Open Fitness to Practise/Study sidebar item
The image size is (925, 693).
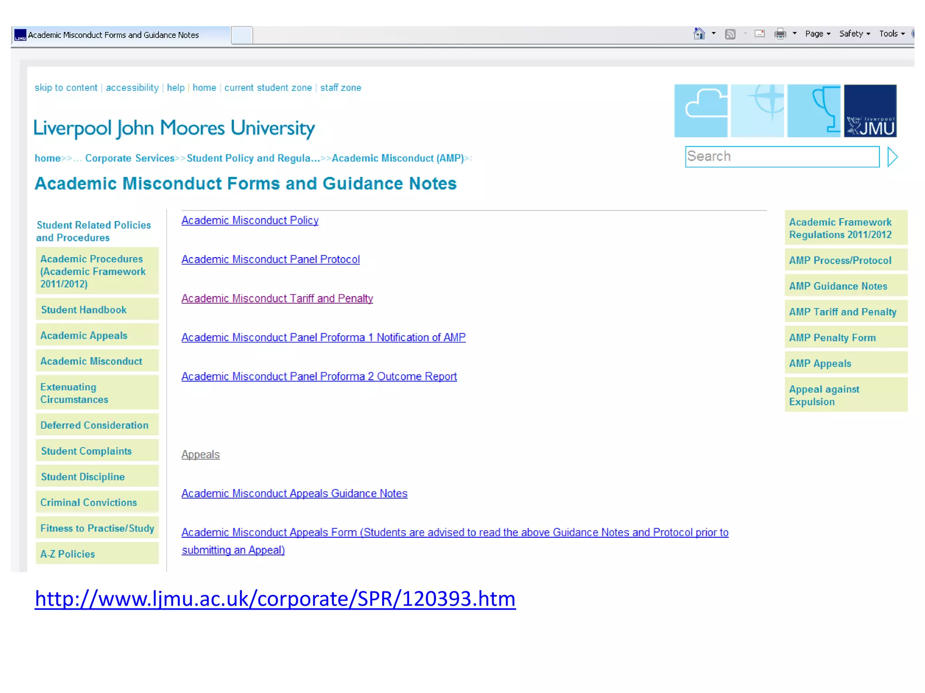97,528
